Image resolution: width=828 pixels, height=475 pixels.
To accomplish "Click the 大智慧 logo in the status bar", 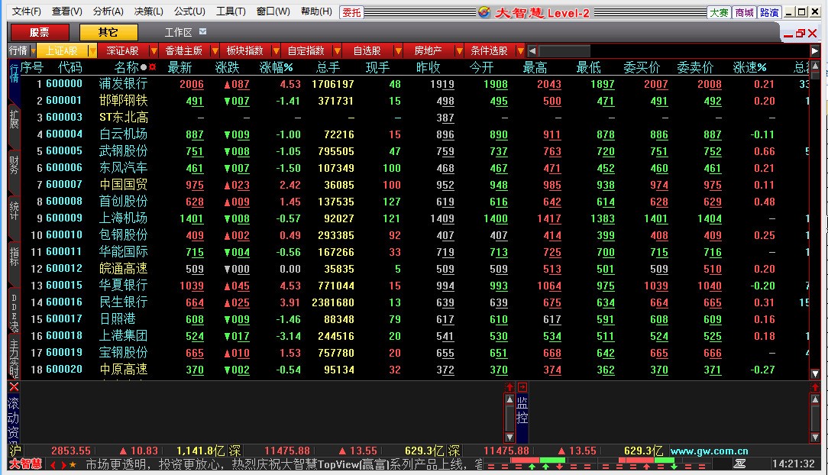I will [x=25, y=464].
